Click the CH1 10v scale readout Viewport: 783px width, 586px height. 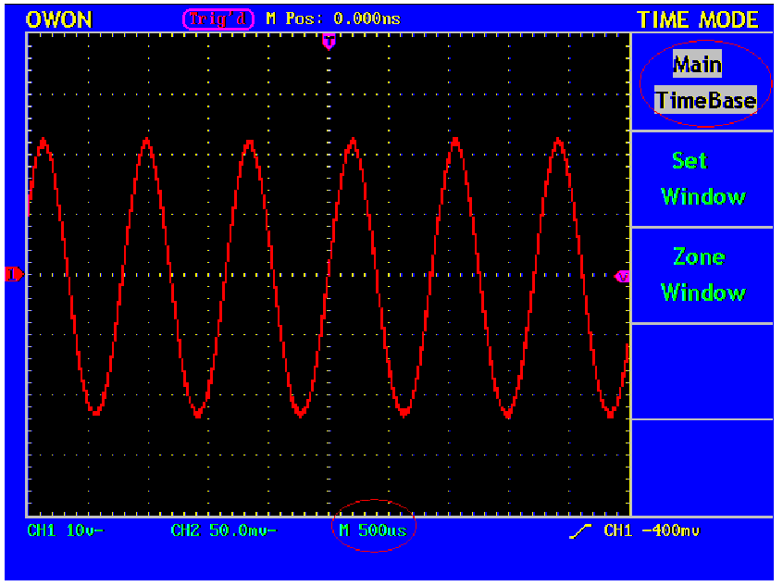65,530
